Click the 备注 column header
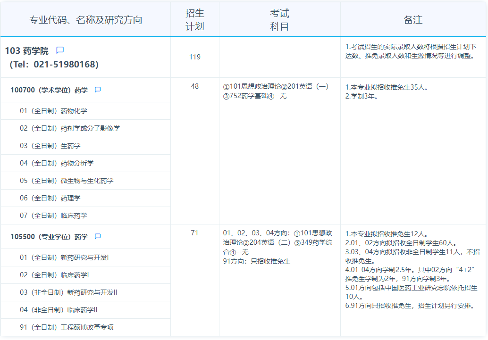Viewport: 488px width, 340px height. [413, 20]
